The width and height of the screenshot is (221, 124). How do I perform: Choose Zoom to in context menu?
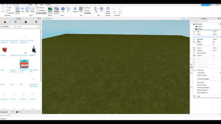pyautogui.click(x=207, y=55)
